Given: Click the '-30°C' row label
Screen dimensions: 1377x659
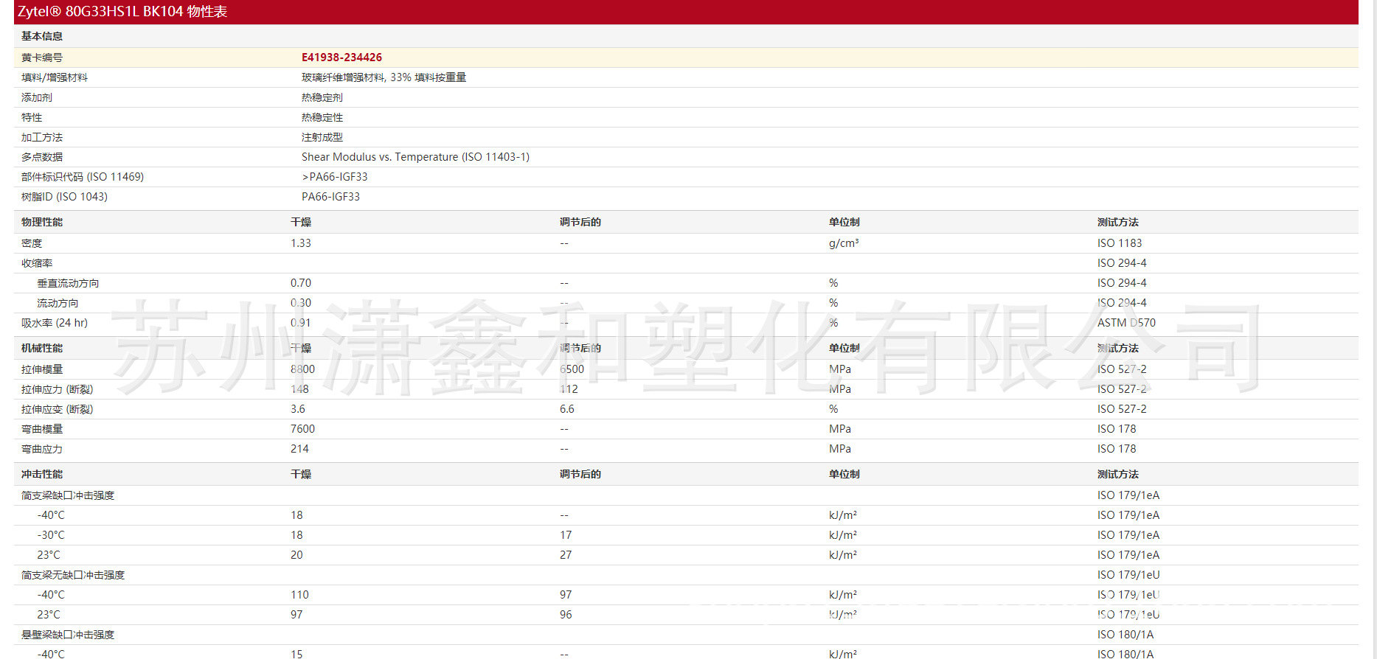Looking at the screenshot, I should (x=51, y=535).
